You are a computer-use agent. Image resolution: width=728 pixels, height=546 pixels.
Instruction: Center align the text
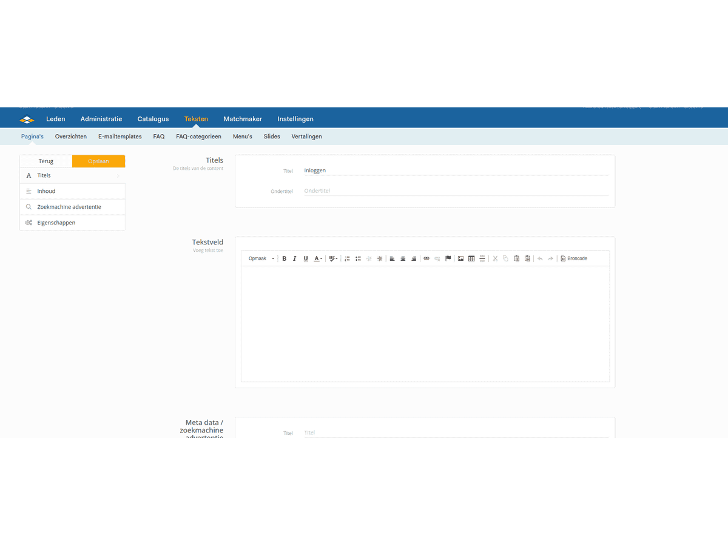[403, 258]
